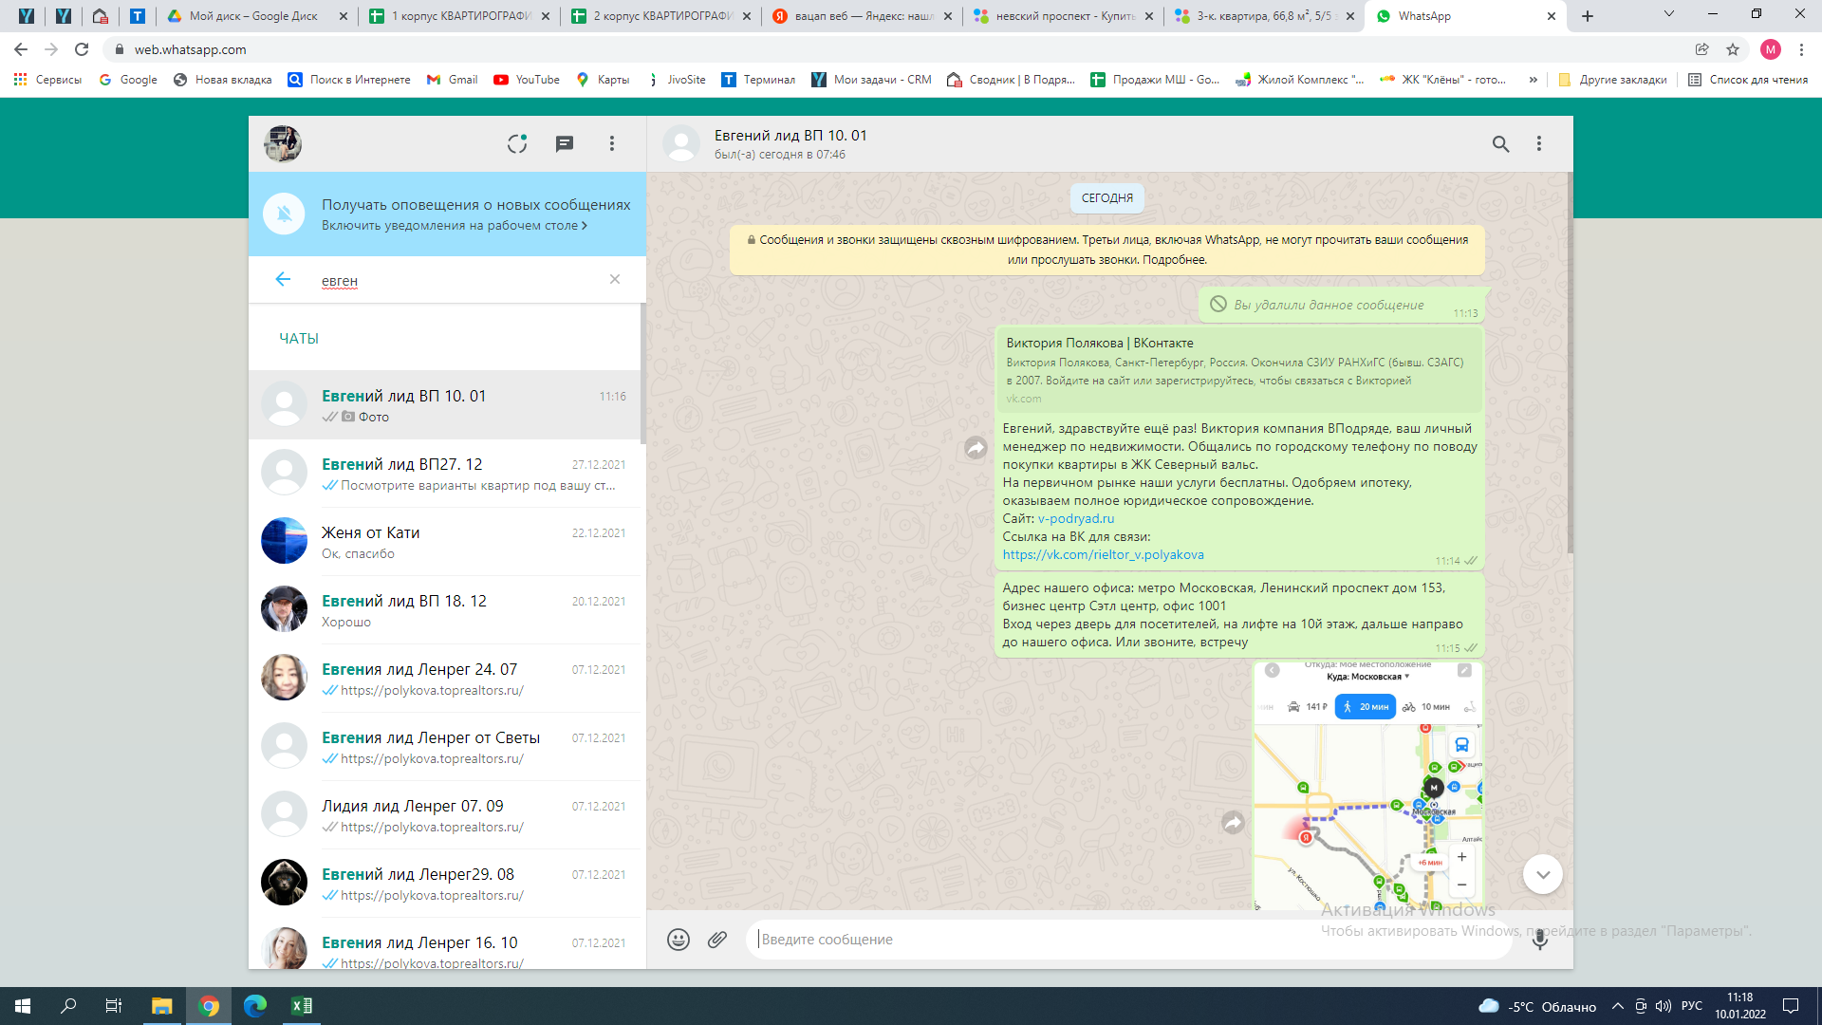Open WhatsApp status updates icon
The width and height of the screenshot is (1822, 1025).
pyautogui.click(x=517, y=143)
